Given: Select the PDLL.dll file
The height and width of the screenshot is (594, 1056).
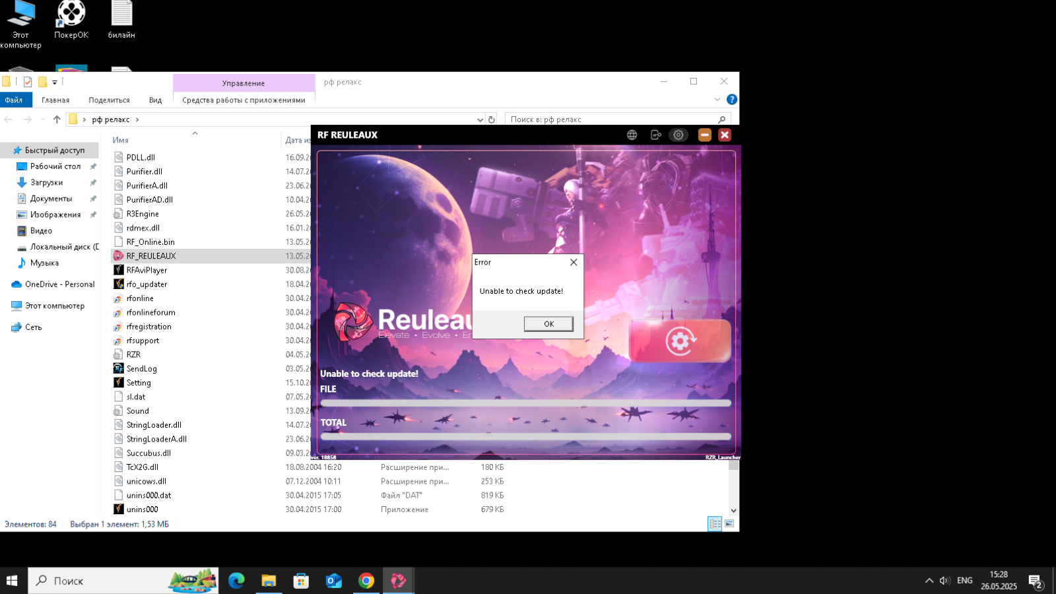Looking at the screenshot, I should [141, 158].
